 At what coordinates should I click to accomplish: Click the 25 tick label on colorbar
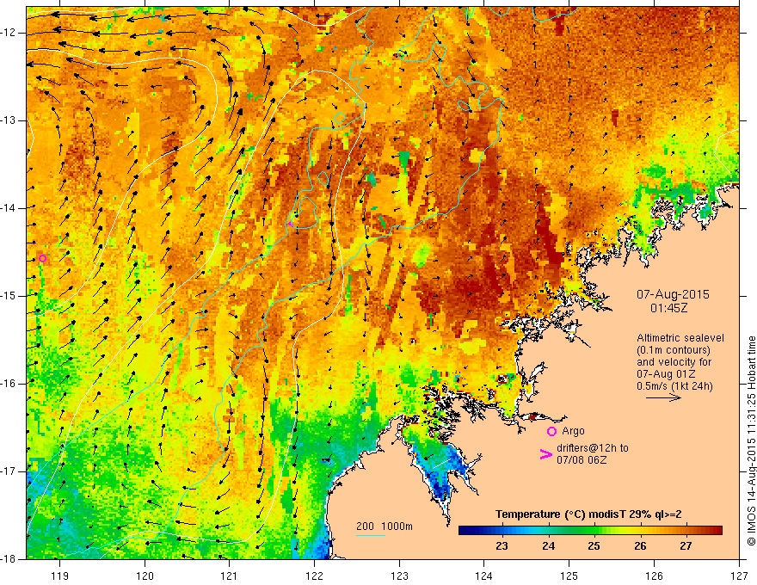click(x=594, y=546)
